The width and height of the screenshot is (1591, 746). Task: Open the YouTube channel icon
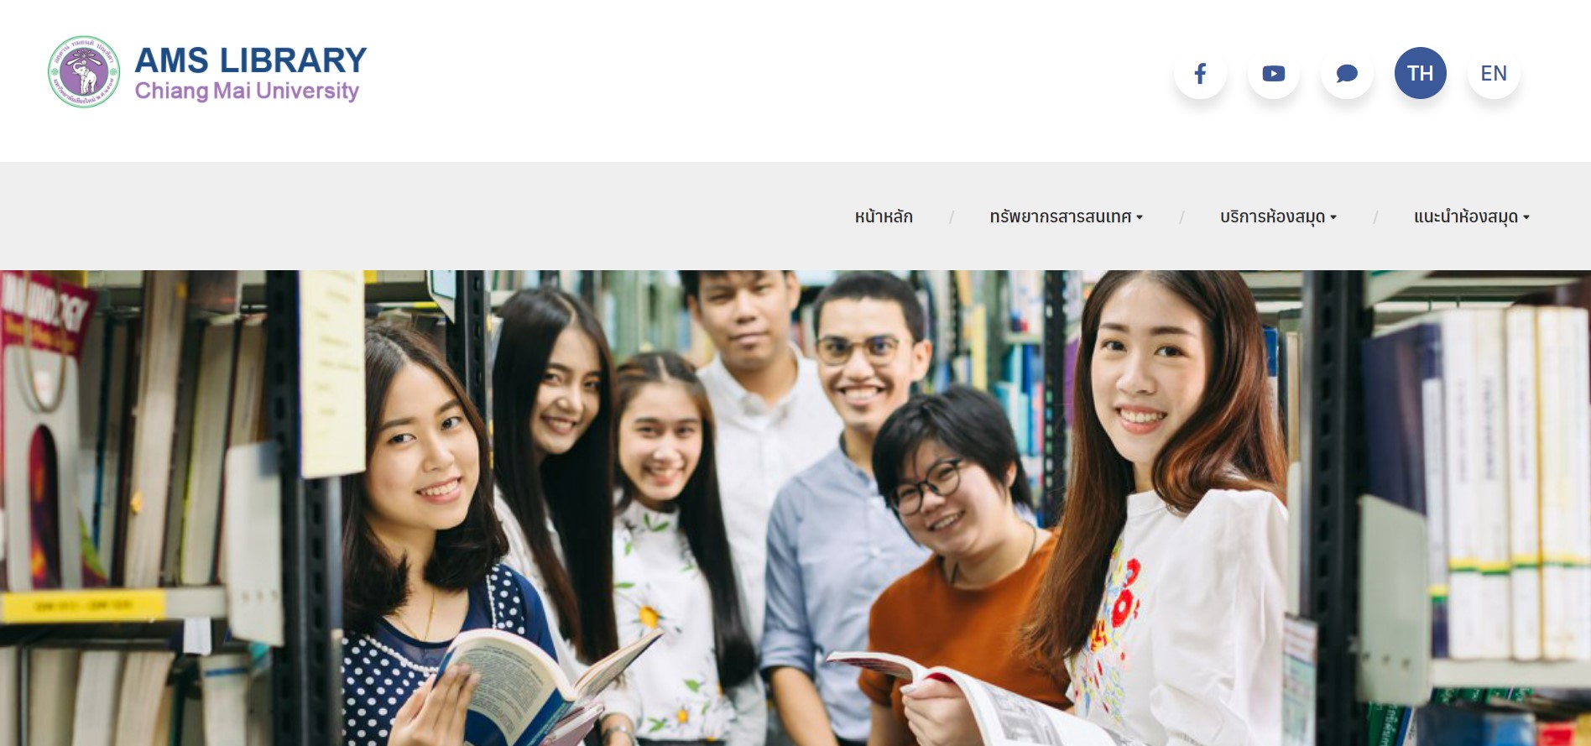pyautogui.click(x=1273, y=73)
